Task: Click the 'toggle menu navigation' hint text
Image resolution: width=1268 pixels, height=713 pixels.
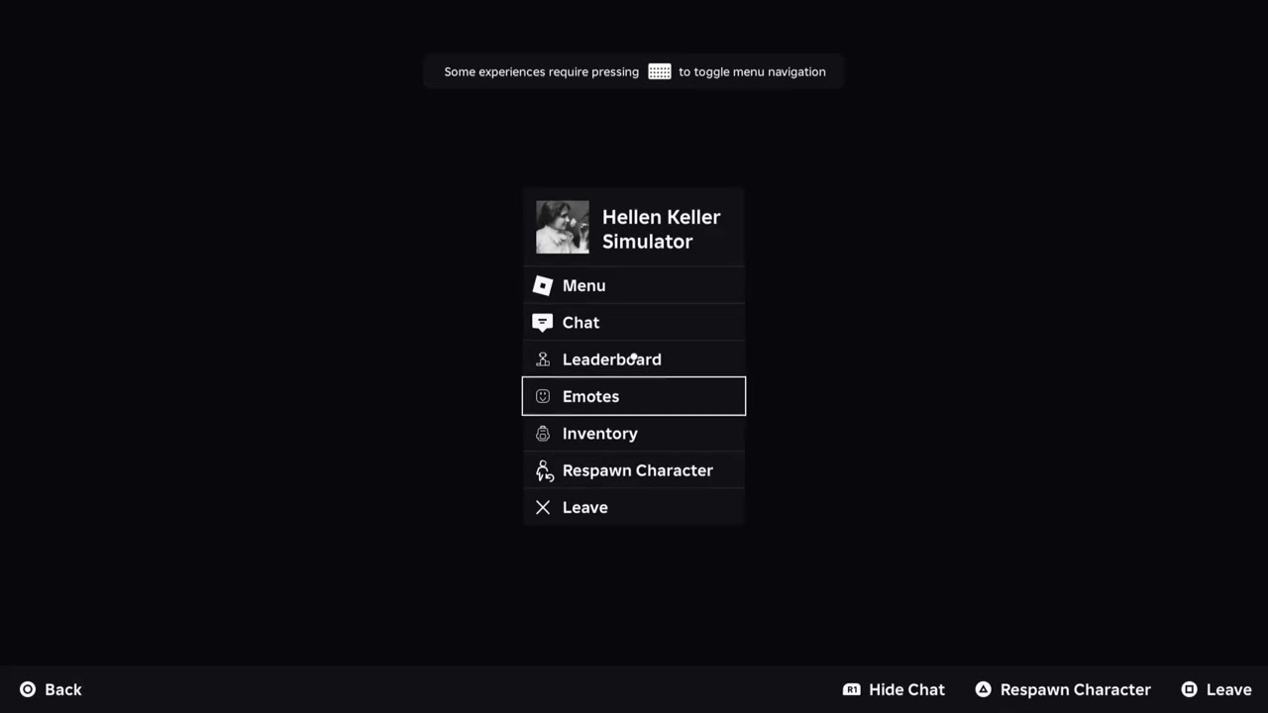Action: pos(760,71)
